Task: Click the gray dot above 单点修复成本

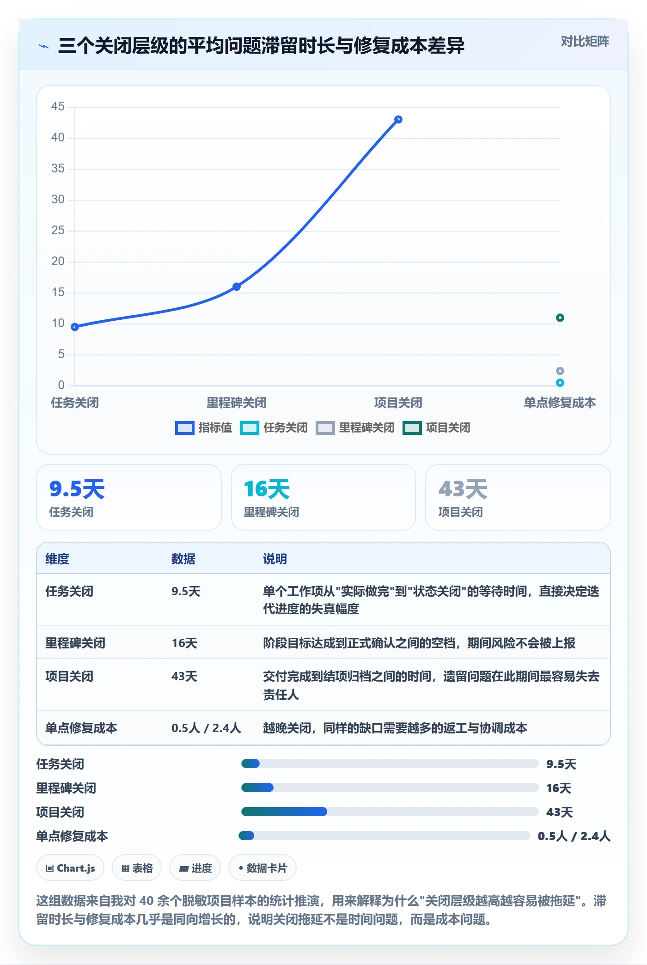Action: (x=560, y=371)
